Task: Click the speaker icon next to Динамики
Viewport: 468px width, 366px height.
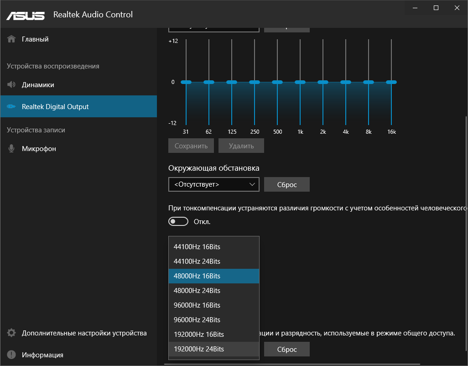Action: (12, 85)
